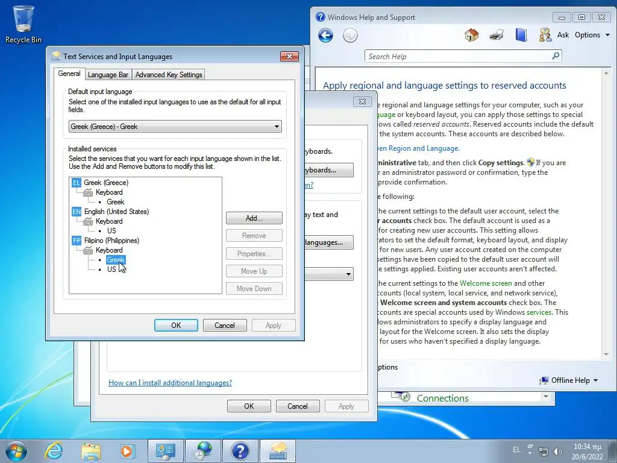
Task: Click FP badge of Filipino (Philippines)
Action: 76,241
